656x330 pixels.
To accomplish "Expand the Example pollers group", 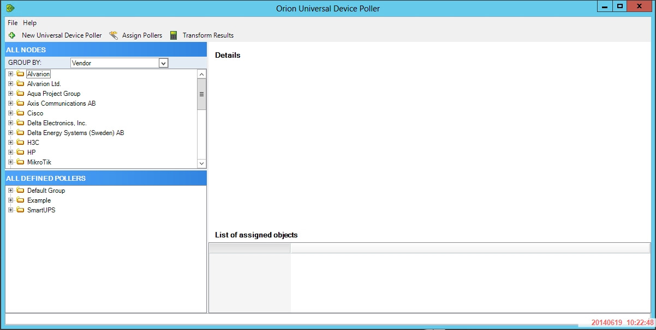I will click(x=10, y=200).
